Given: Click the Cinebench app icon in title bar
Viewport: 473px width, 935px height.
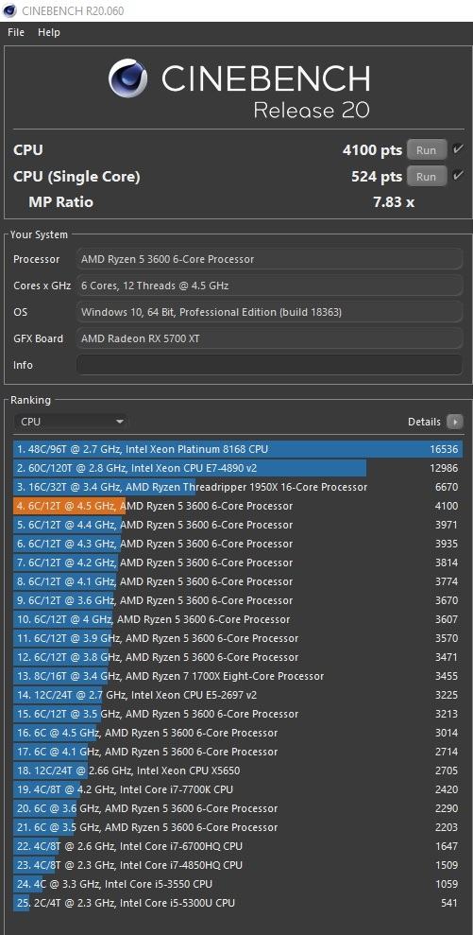Looking at the screenshot, I should click(10, 10).
